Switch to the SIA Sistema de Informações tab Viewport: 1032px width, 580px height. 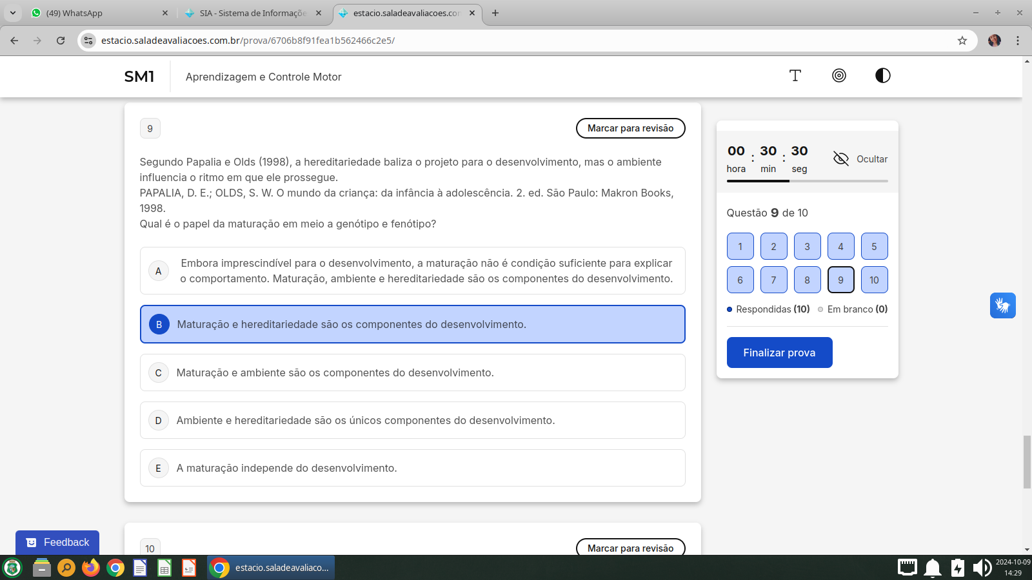tap(252, 13)
